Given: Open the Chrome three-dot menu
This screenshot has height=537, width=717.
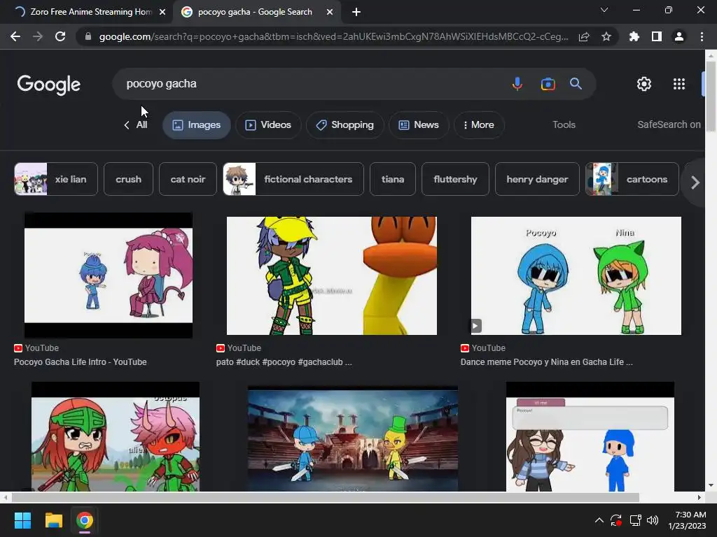Looking at the screenshot, I should [x=702, y=36].
